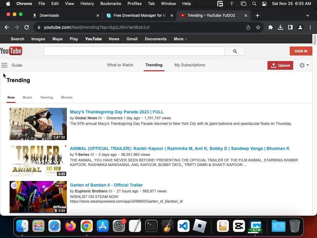Open the What to Watch tab
Image resolution: width=317 pixels, height=238 pixels.
[120, 65]
